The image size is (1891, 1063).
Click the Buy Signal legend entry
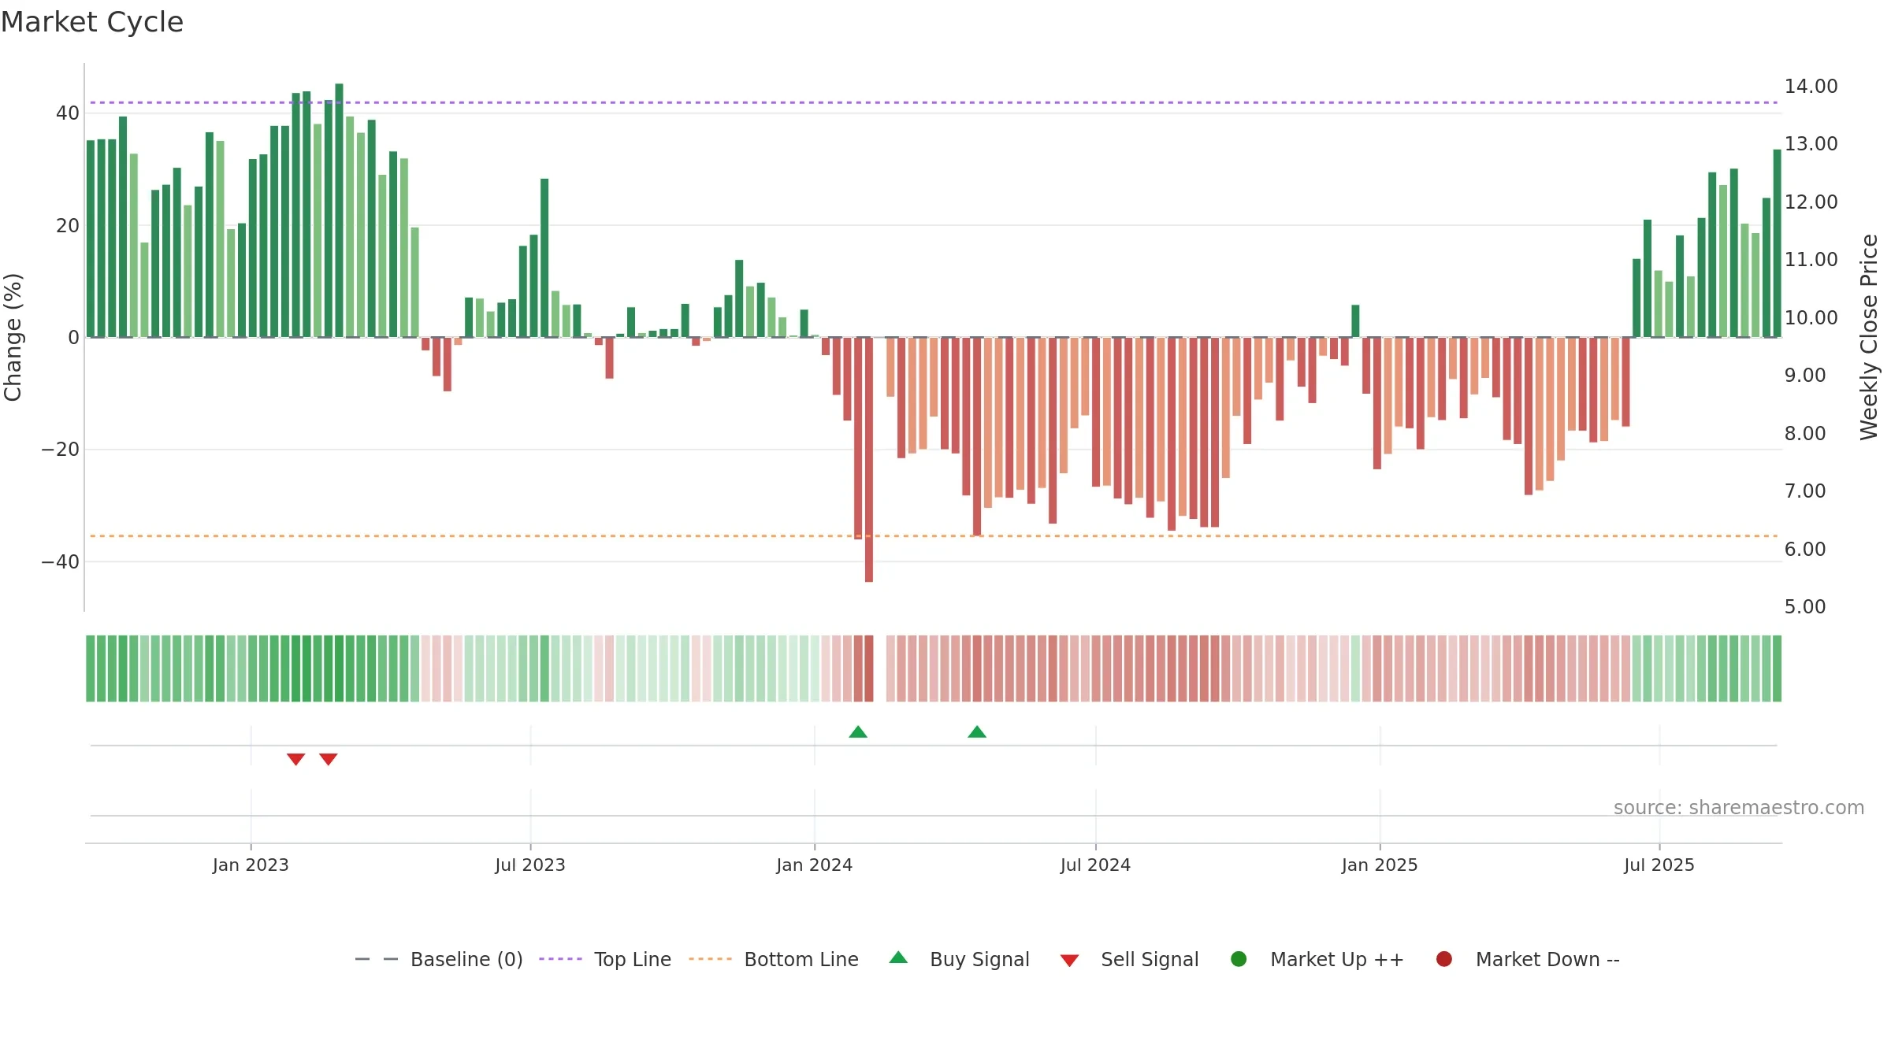tap(959, 959)
